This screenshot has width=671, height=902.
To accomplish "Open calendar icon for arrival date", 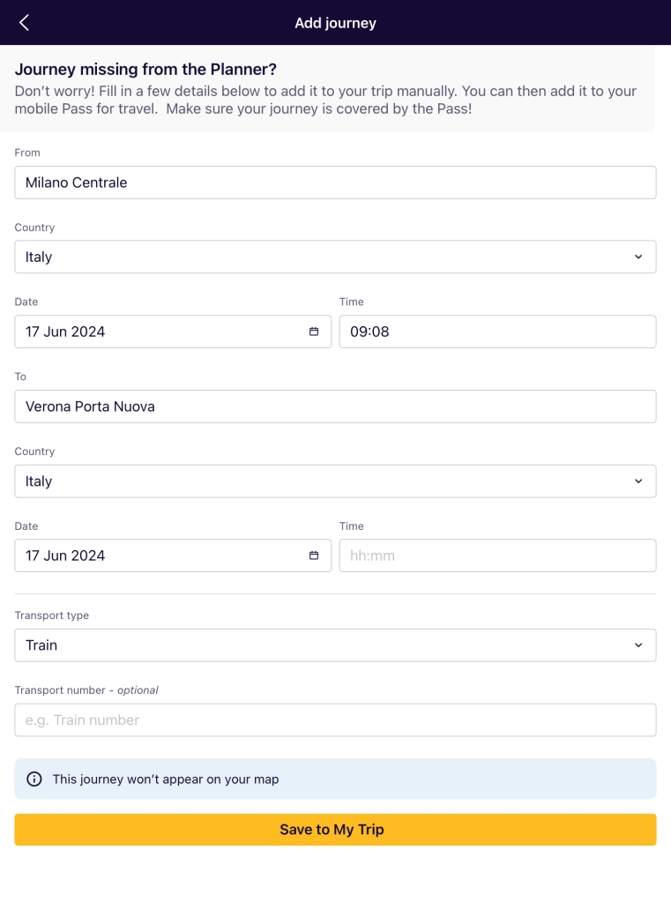I will pyautogui.click(x=314, y=555).
